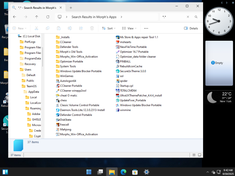235x176 pixels.
Task: Open the View dropdown menu
Action: [x=129, y=28]
